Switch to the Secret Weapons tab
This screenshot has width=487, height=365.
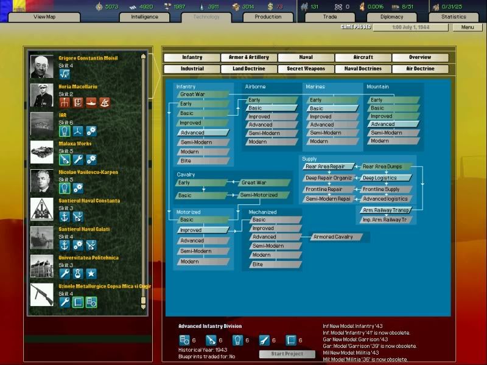point(306,69)
